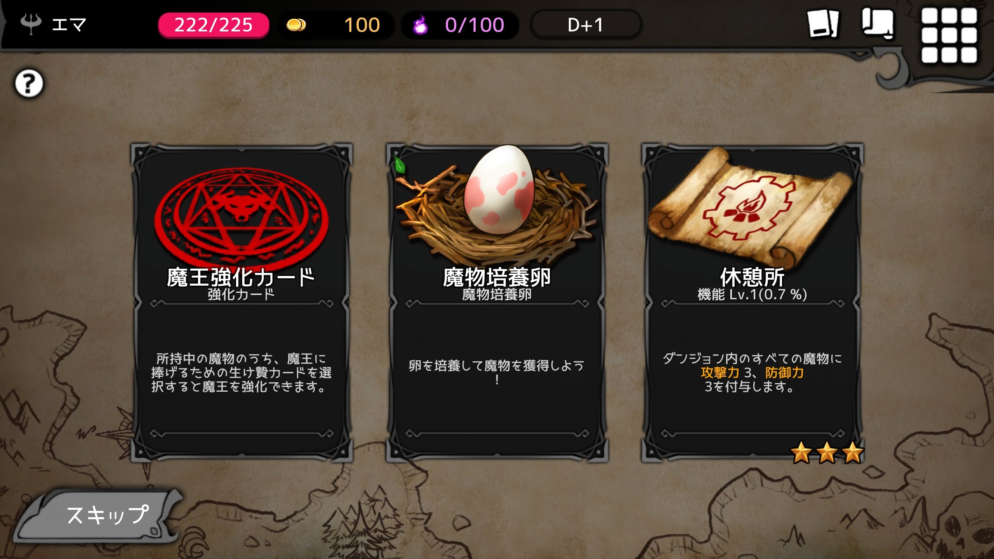Open the card deck icon
The height and width of the screenshot is (559, 994).
823,24
